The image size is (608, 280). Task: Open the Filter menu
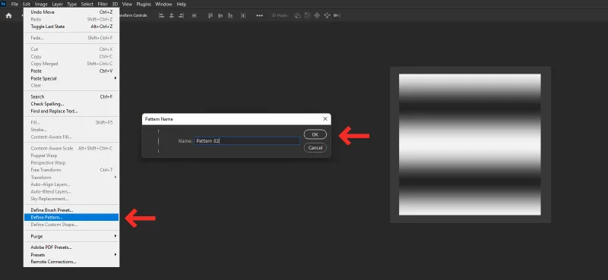coord(103,5)
